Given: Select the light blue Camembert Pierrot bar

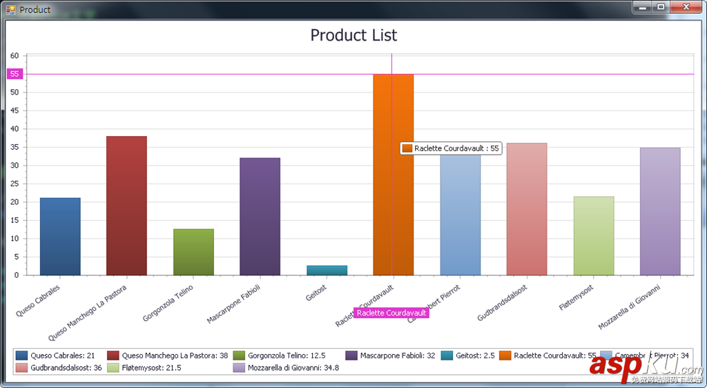Looking at the screenshot, I should pyautogui.click(x=461, y=215).
